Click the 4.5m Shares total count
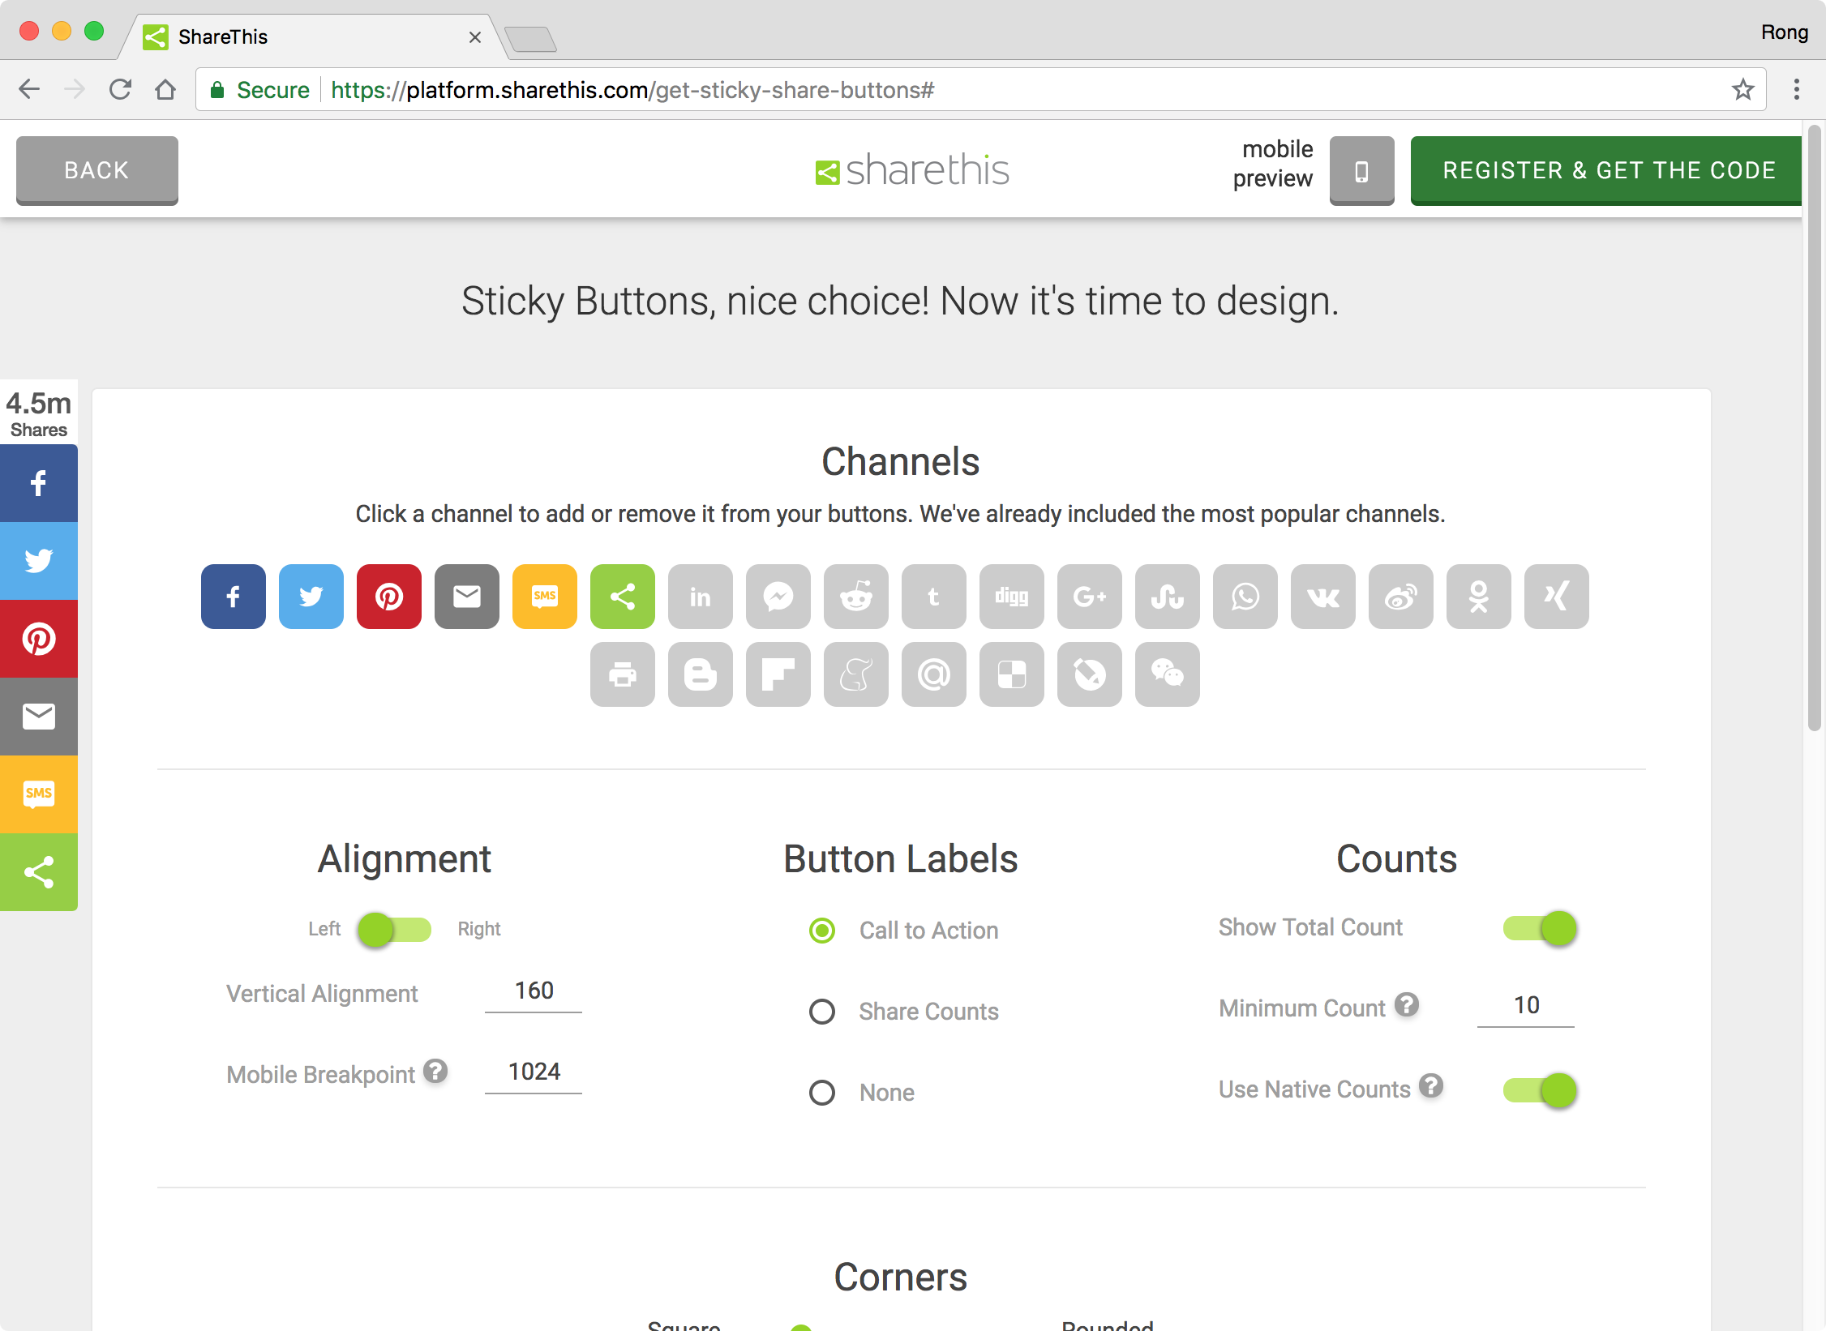 [x=39, y=413]
